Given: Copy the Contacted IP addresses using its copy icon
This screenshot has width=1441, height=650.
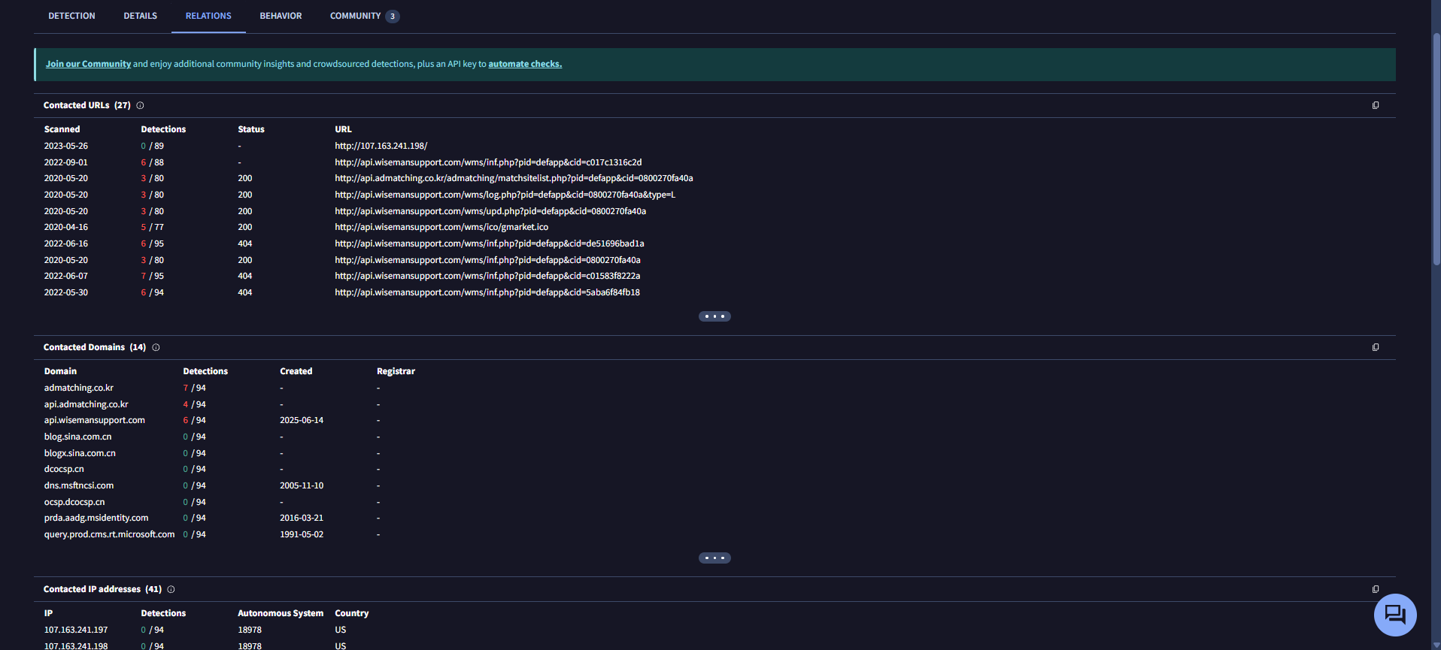Looking at the screenshot, I should [1376, 590].
